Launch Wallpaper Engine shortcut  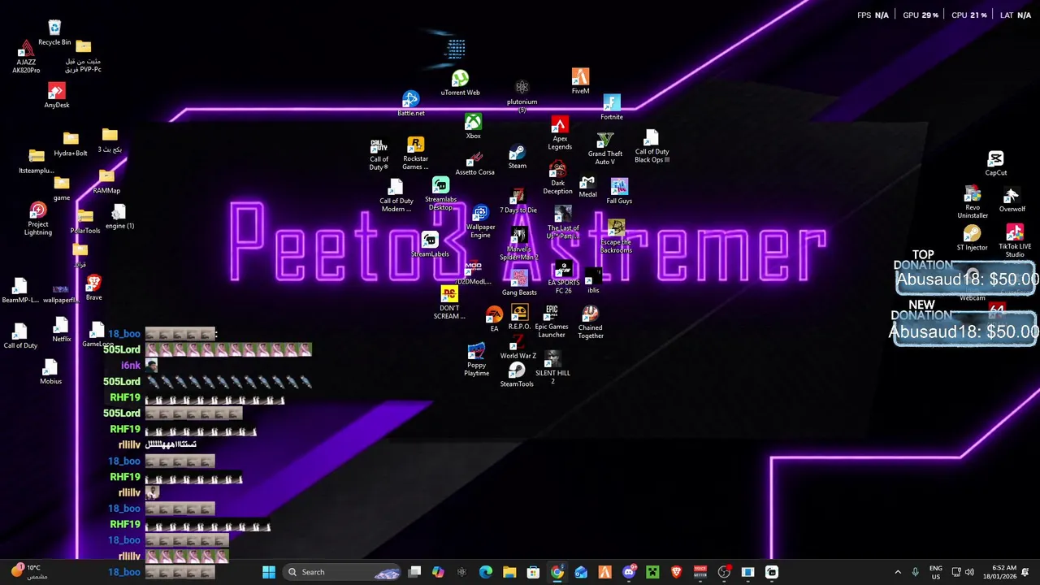click(x=480, y=222)
